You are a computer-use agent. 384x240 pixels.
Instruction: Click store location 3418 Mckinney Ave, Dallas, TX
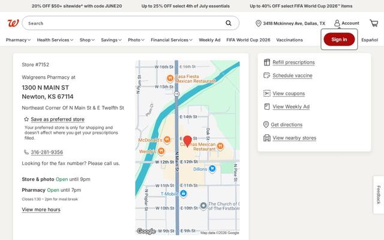[x=294, y=23]
